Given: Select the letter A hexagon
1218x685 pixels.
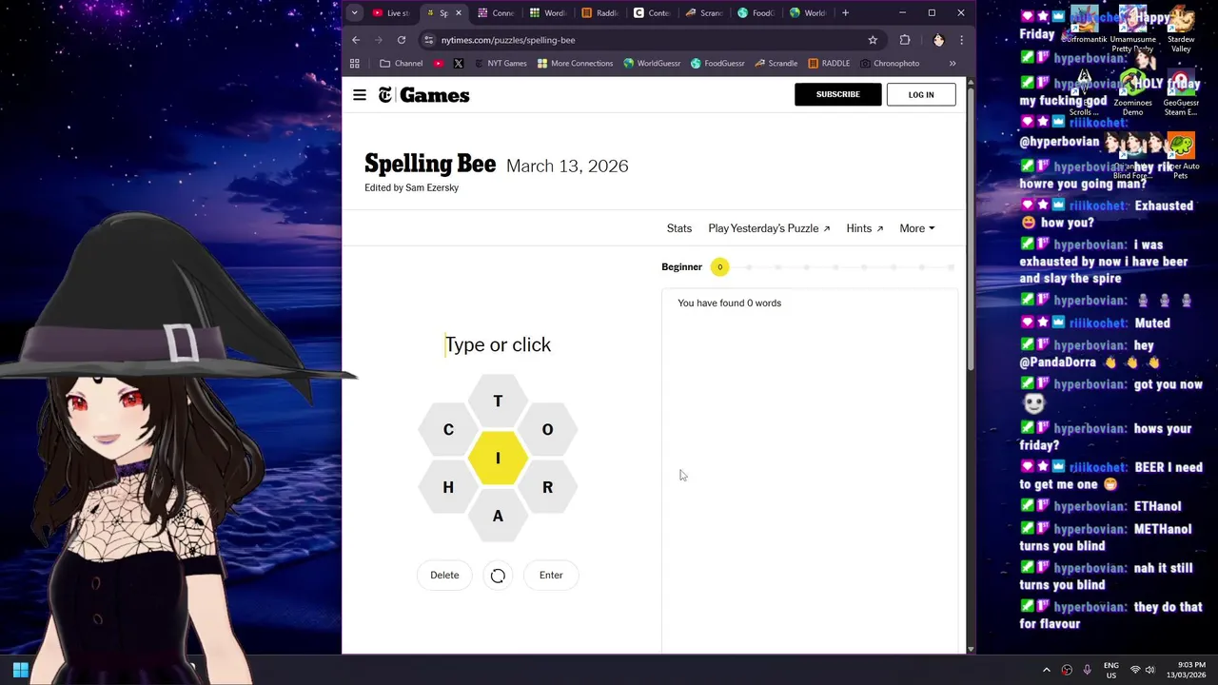Looking at the screenshot, I should (498, 516).
